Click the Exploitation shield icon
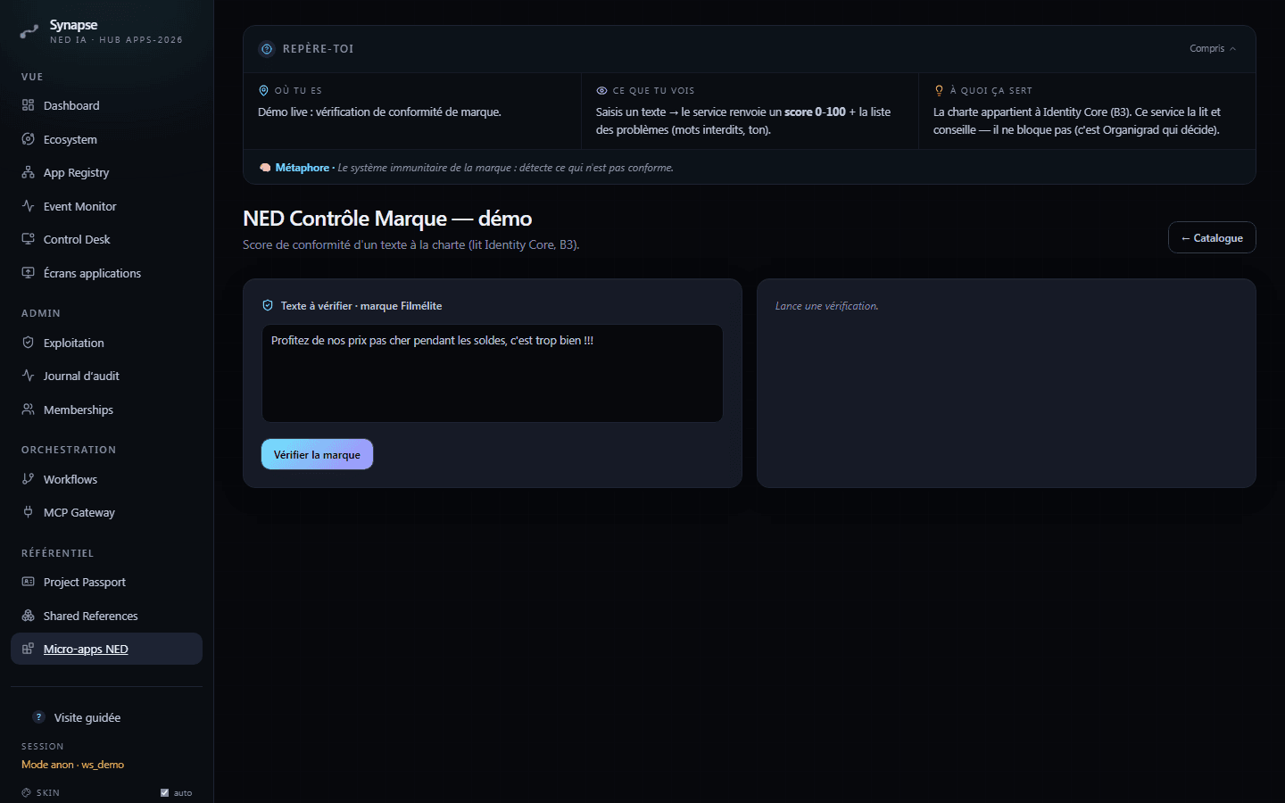The height and width of the screenshot is (803, 1285). point(28,343)
